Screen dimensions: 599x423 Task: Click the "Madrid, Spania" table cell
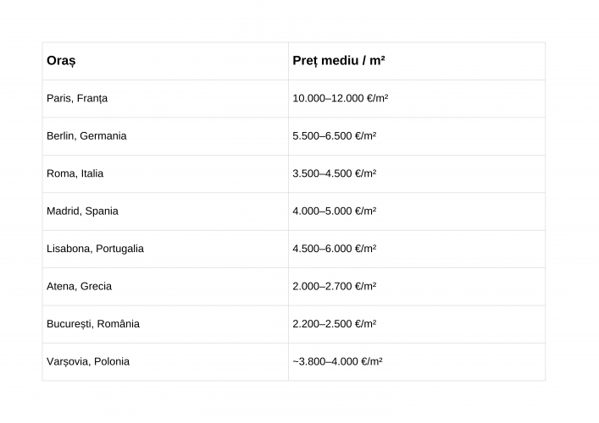[82, 211]
